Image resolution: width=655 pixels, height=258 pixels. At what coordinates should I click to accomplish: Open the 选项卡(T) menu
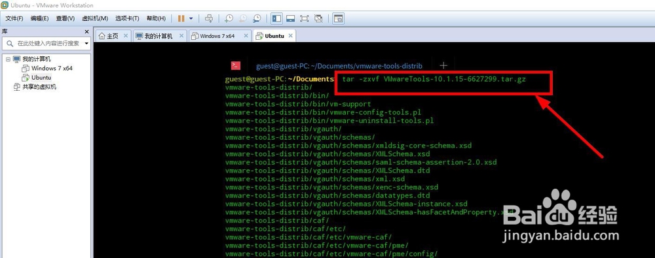click(x=127, y=18)
